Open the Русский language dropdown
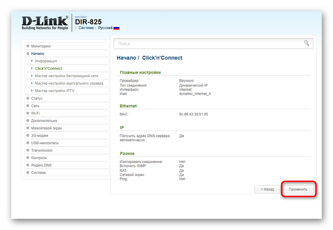The height and width of the screenshot is (230, 333). coord(105,28)
